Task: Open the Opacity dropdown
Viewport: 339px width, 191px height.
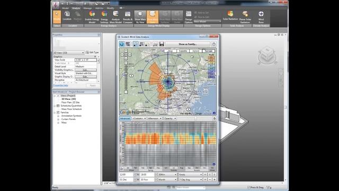Action: [170, 118]
